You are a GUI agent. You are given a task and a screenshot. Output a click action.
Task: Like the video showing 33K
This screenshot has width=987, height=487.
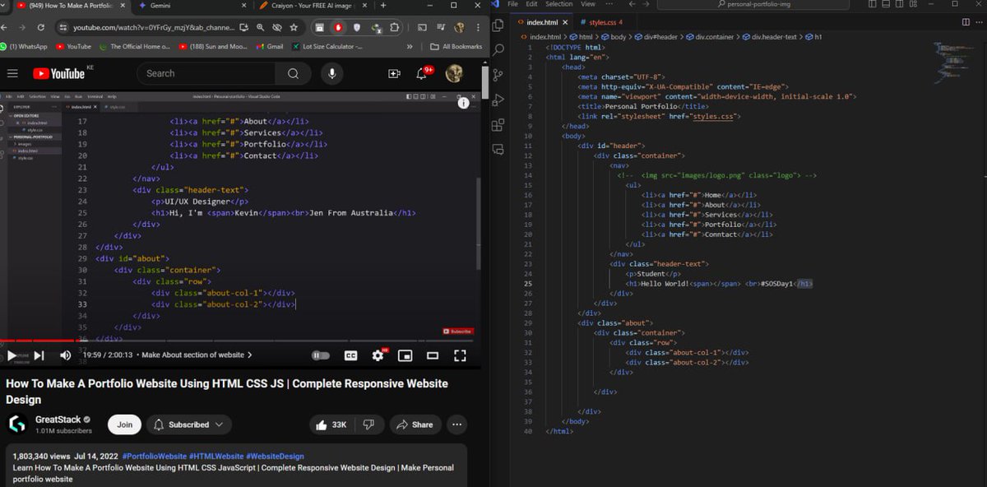(x=331, y=424)
